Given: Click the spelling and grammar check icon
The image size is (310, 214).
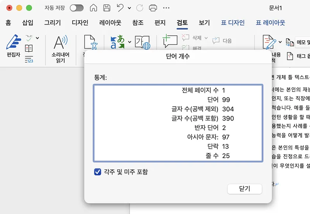Looking at the screenshot, I should point(29,38).
